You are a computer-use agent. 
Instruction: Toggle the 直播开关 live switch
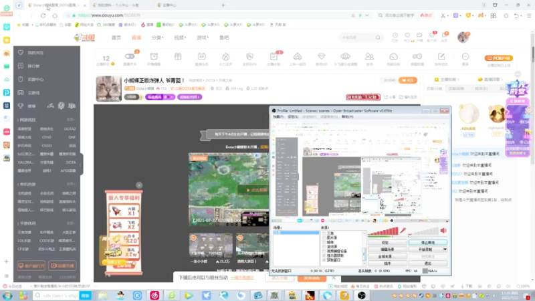(130, 56)
